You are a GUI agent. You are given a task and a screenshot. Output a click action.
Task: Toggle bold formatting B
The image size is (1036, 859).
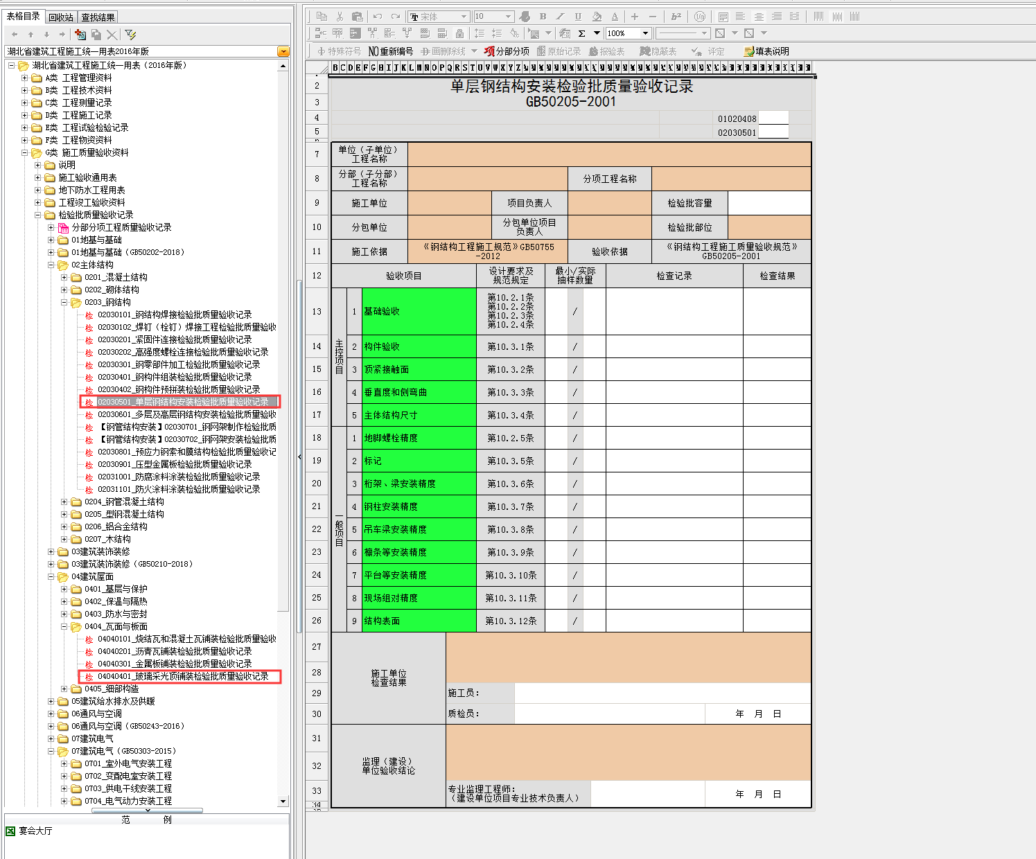pos(543,16)
